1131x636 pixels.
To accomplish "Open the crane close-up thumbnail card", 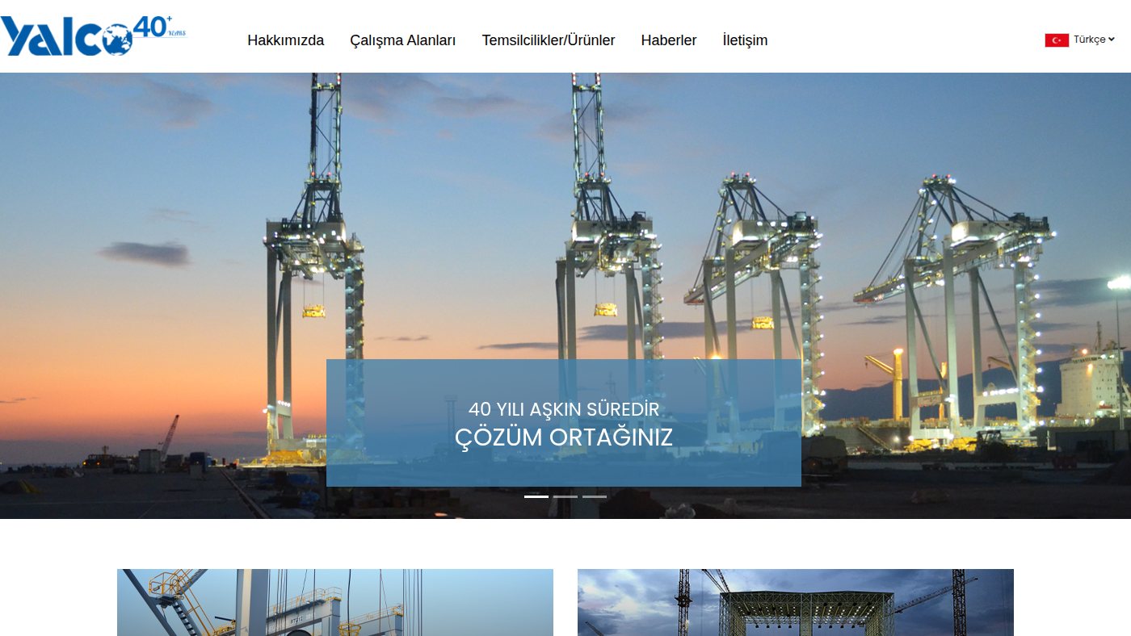I will [x=335, y=602].
